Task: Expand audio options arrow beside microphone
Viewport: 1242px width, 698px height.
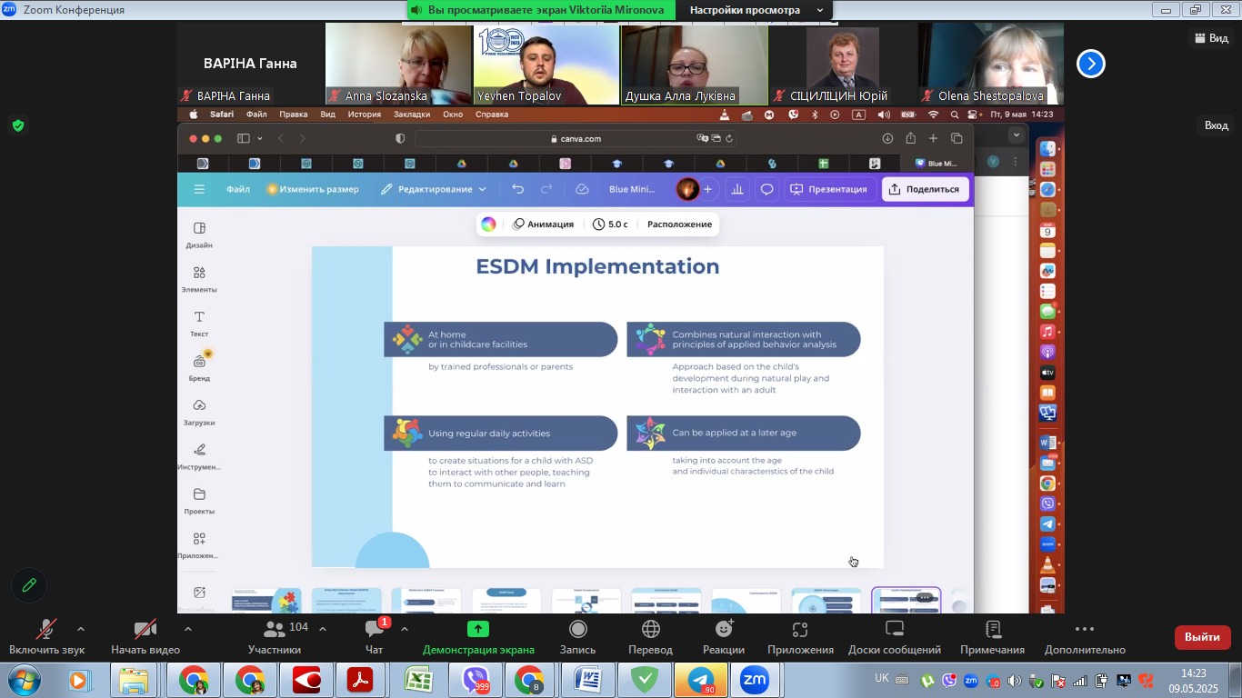Action: click(81, 629)
